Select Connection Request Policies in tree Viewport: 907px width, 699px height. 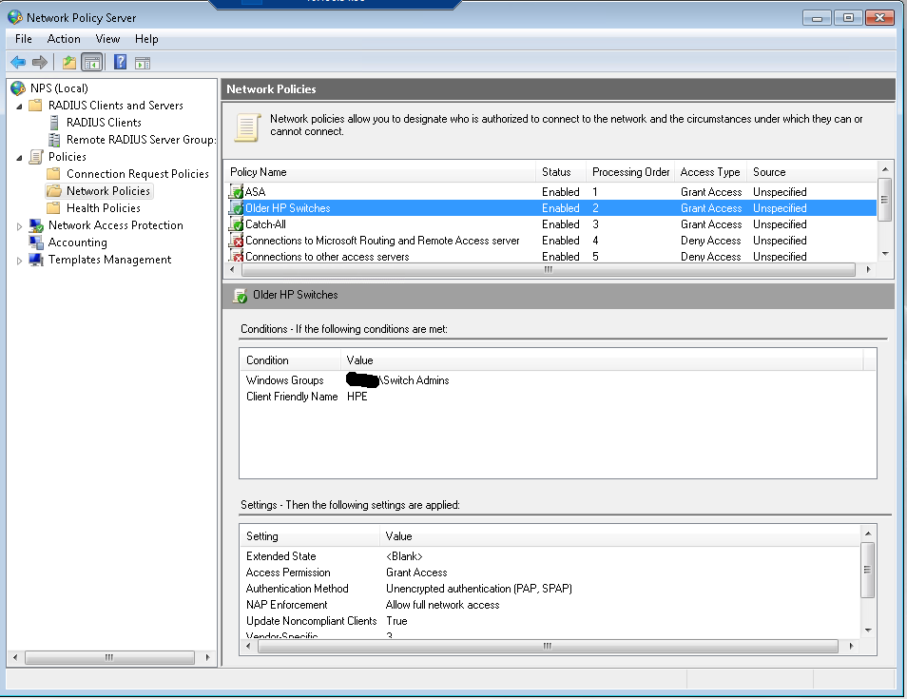point(137,174)
